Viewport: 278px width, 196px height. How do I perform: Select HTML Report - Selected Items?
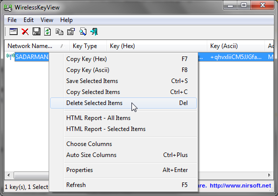[123, 129]
